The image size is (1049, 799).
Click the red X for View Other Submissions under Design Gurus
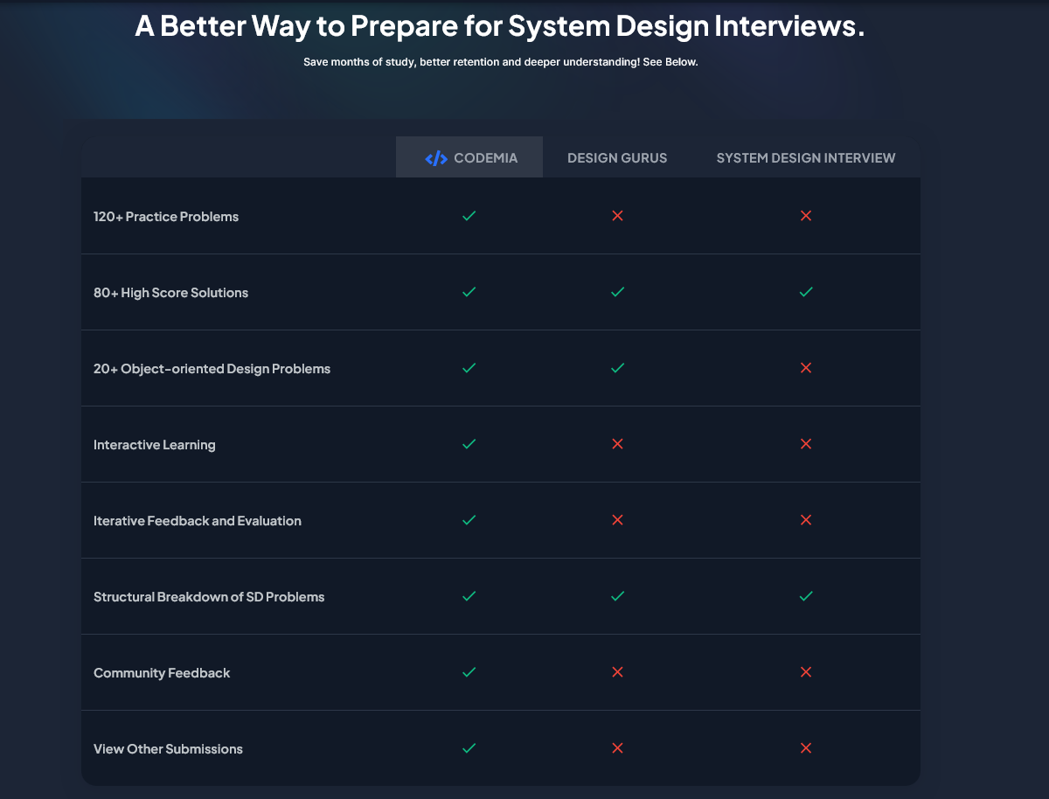(x=617, y=748)
